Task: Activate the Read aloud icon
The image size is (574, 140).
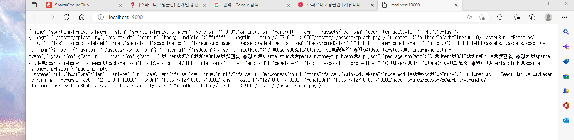Action: [469, 17]
